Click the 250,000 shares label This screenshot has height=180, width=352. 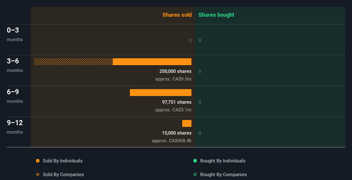[x=175, y=71]
